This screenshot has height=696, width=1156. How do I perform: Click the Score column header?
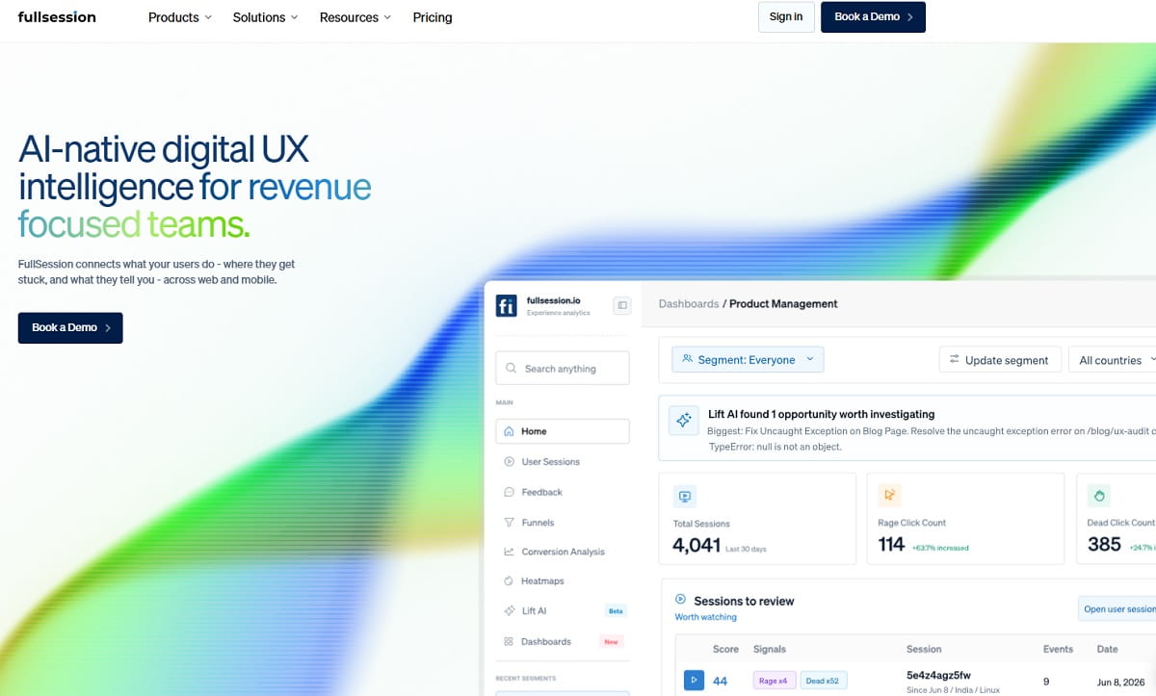pos(725,649)
